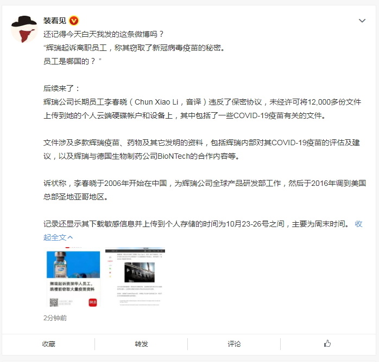Image resolution: width=379 pixels, height=362 pixels.
Task: Click the 2分钟前 timestamp
Action: 55,318
